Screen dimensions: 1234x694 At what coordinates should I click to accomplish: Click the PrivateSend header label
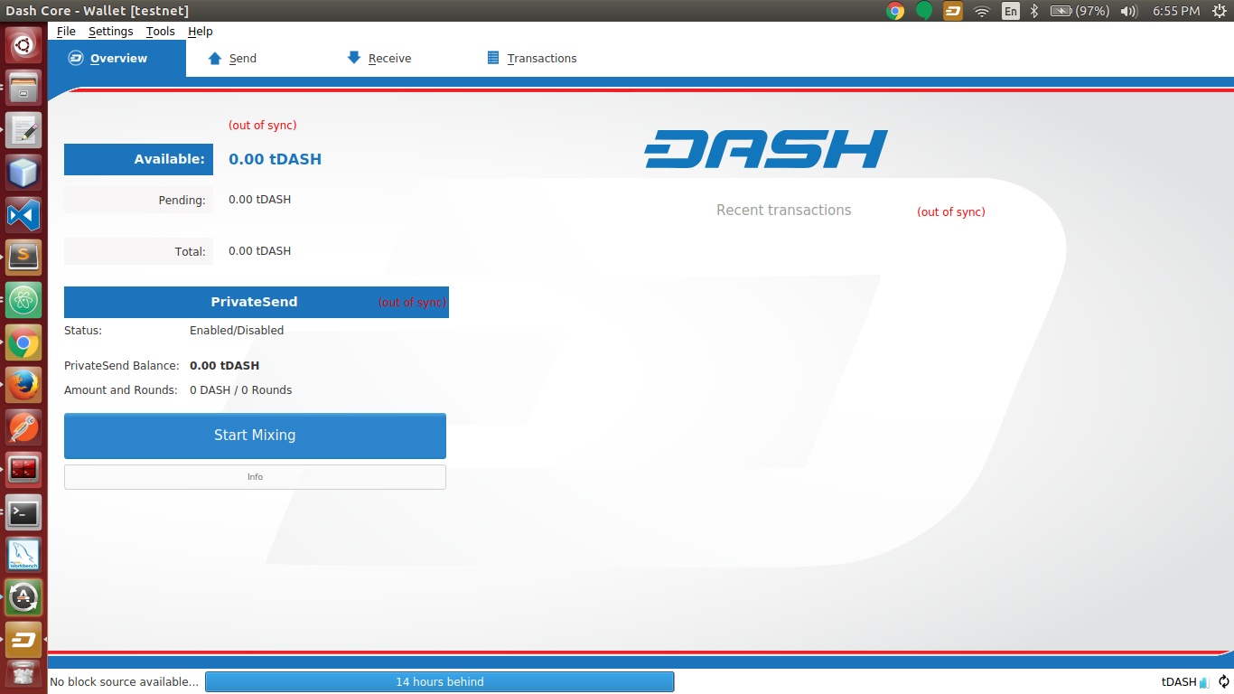pyautogui.click(x=254, y=302)
